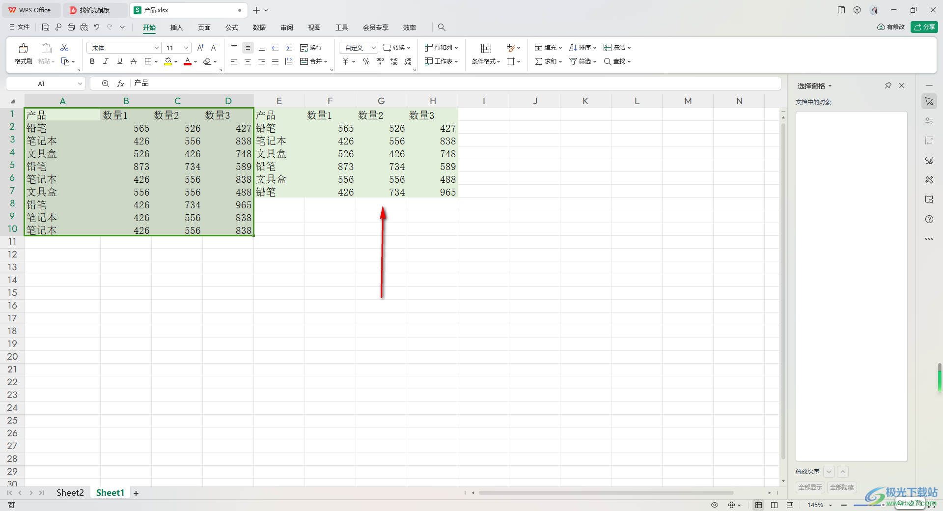Click the Wrap Text (换行) button
943x511 pixels.
311,48
